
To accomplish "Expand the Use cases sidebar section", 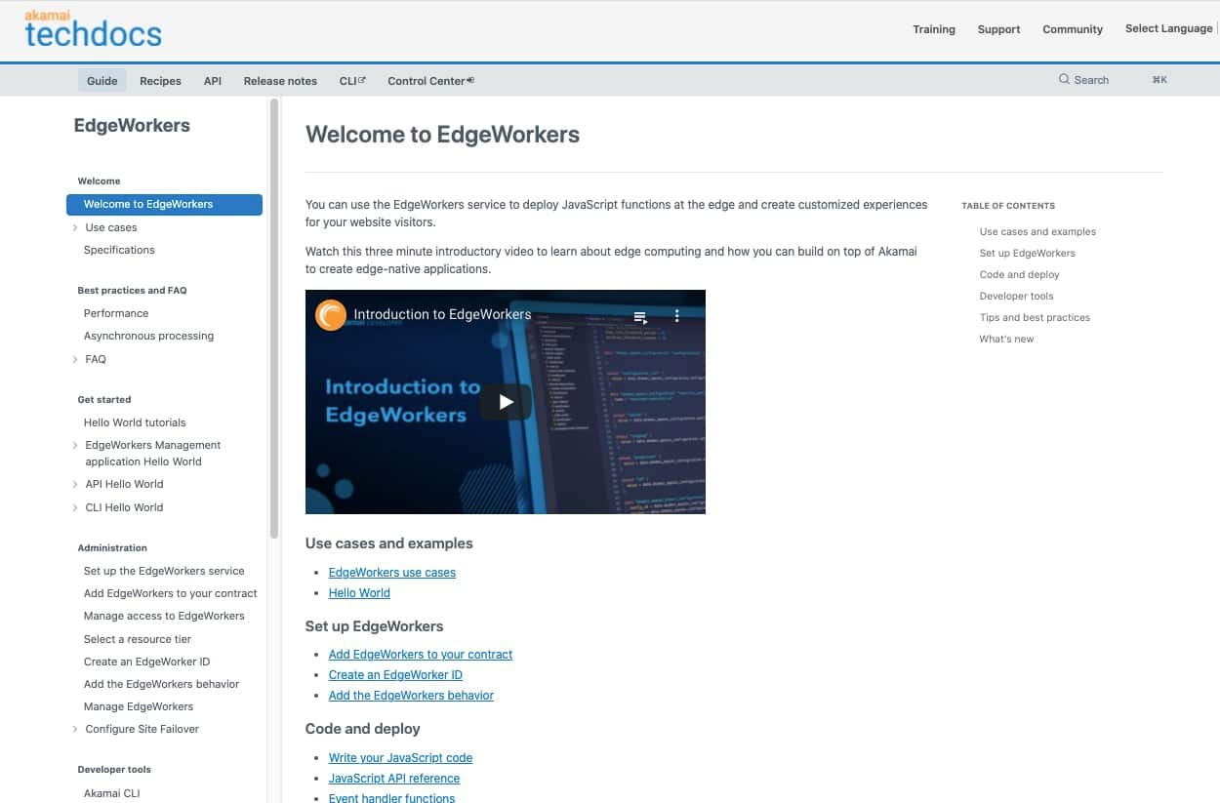I will tap(75, 227).
